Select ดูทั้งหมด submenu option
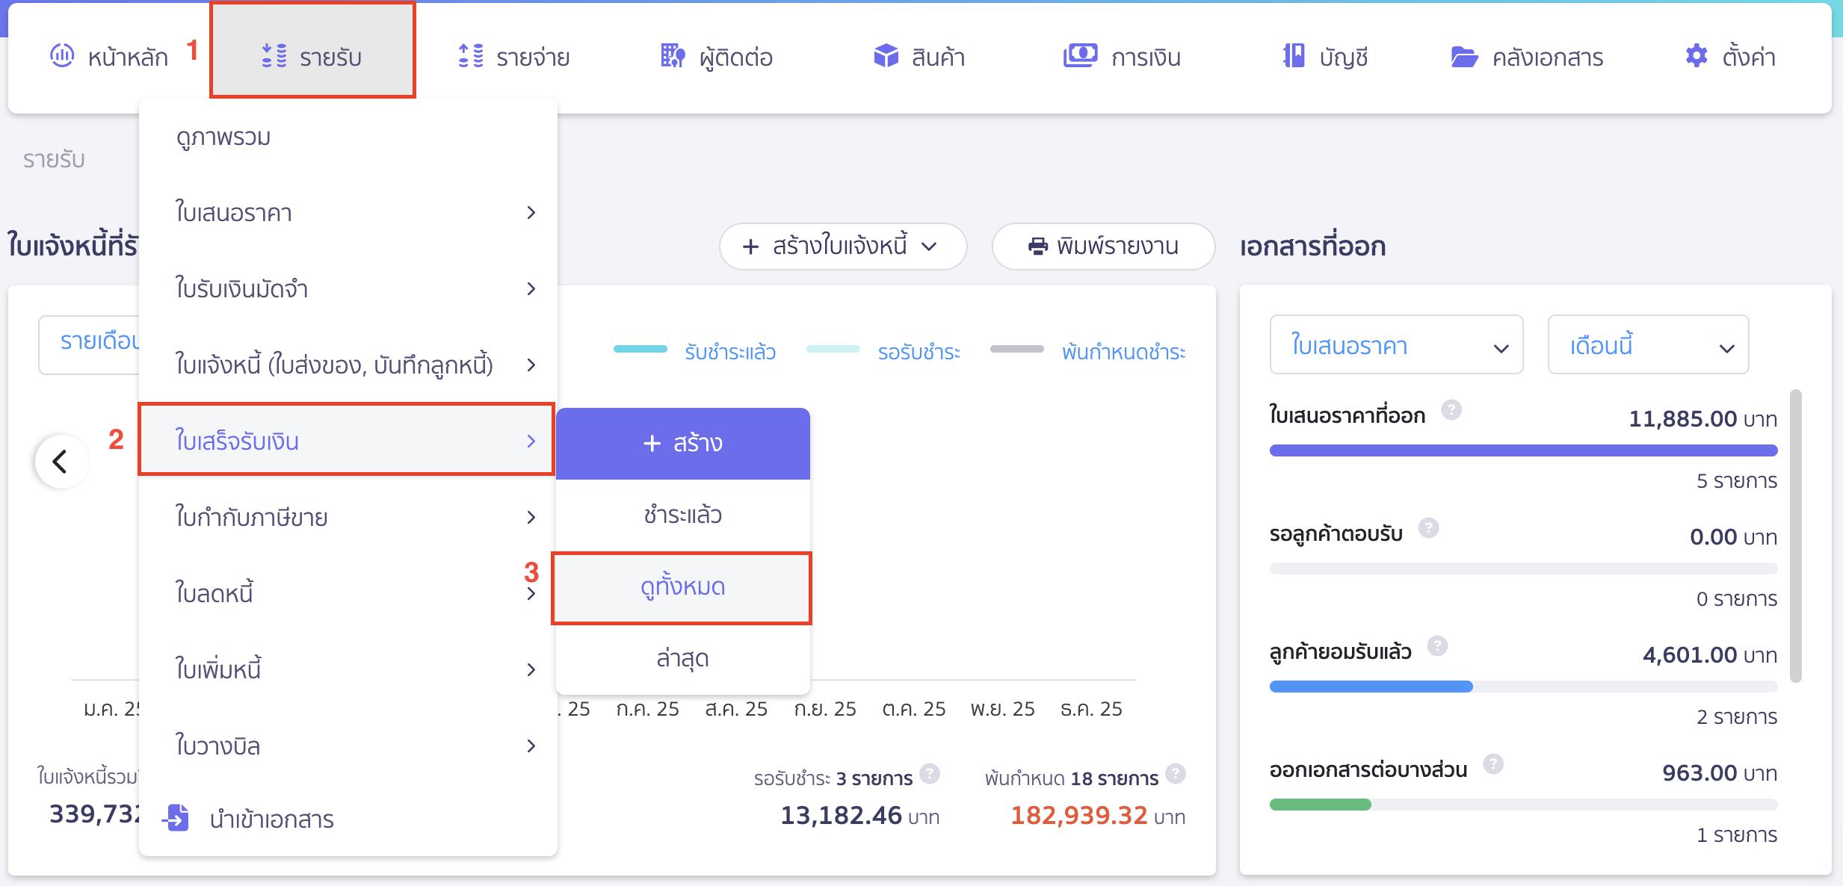The width and height of the screenshot is (1843, 886). pos(682,587)
